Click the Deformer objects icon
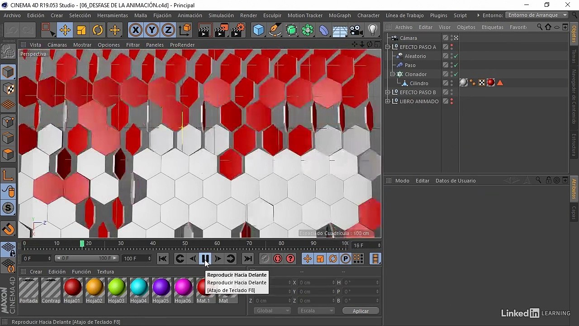 [324, 30]
